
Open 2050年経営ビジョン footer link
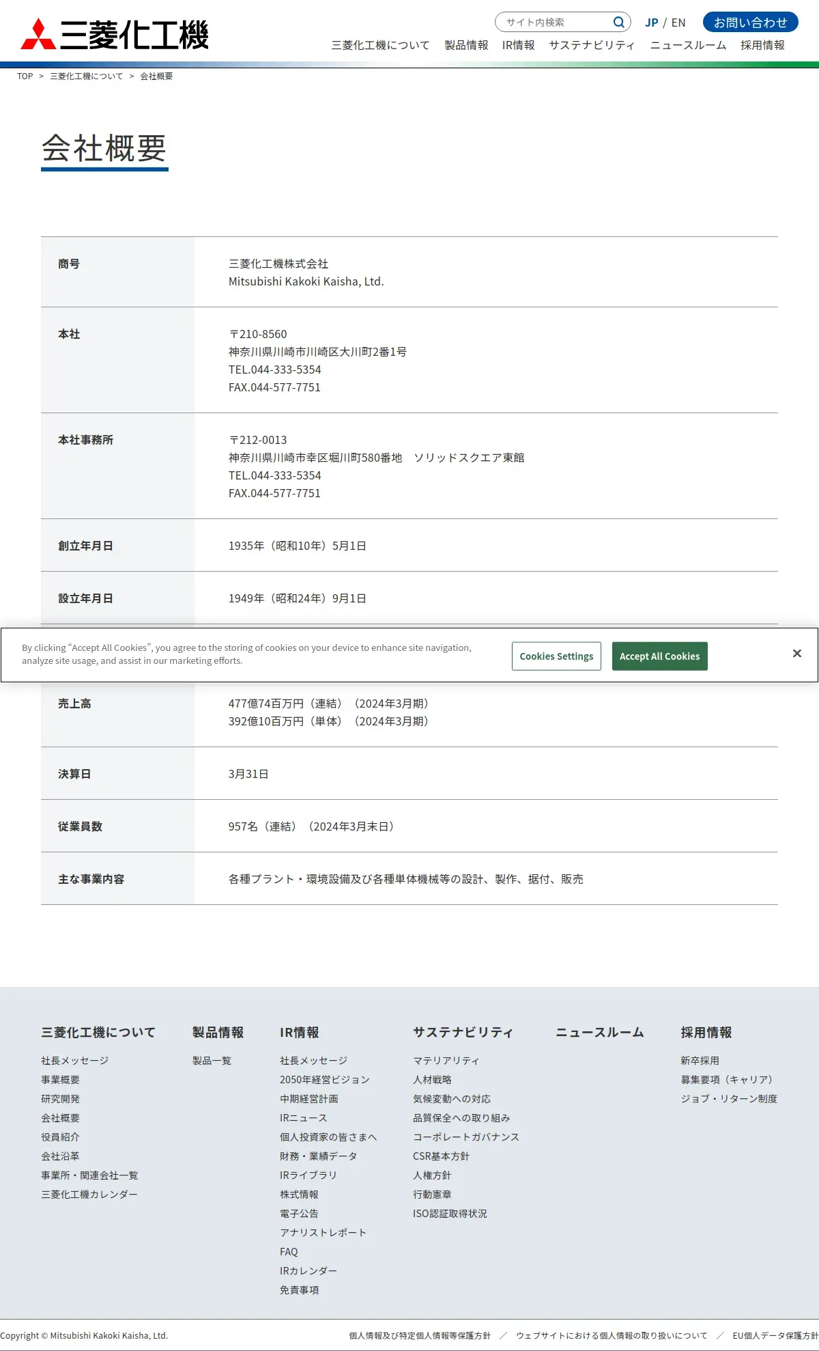click(x=325, y=1080)
